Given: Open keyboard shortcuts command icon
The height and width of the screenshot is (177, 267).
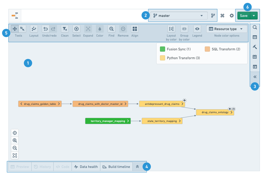Looking at the screenshot, I should 222,16.
